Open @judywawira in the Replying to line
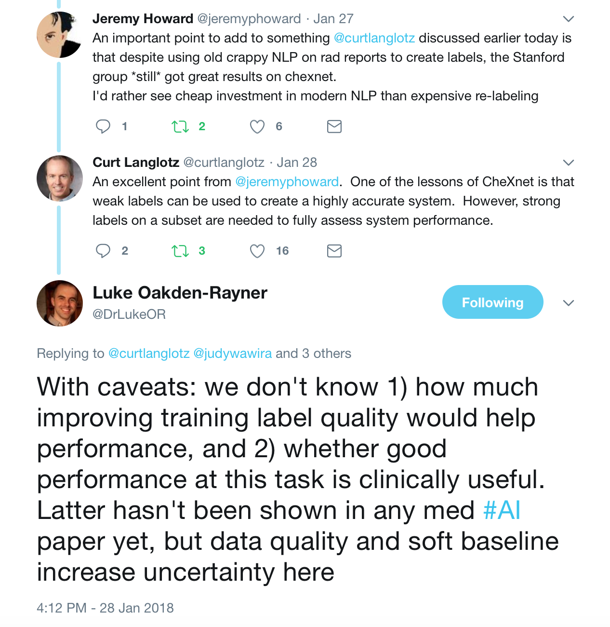This screenshot has height=627, width=610. pos(233,354)
